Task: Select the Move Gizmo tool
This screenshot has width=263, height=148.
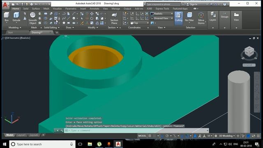Action: point(201,18)
